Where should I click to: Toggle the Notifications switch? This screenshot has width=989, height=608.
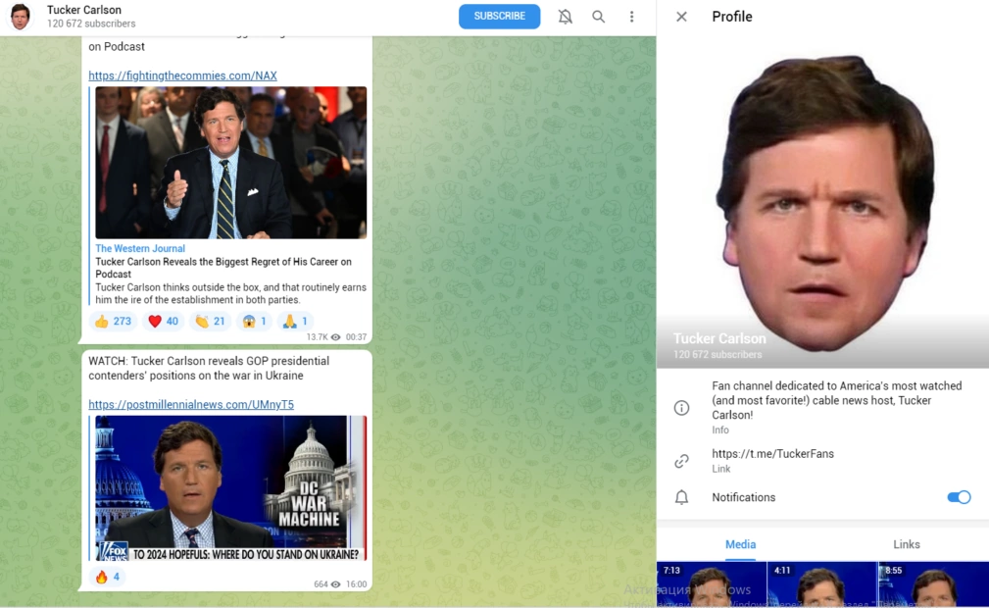(959, 497)
